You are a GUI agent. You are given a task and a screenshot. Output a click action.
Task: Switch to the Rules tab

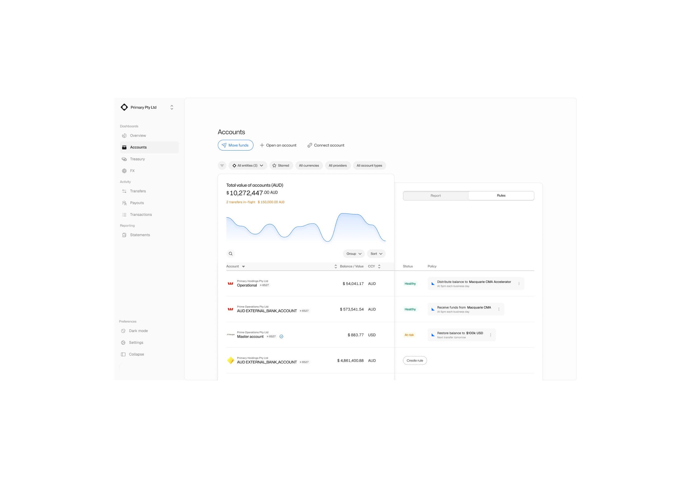point(501,195)
